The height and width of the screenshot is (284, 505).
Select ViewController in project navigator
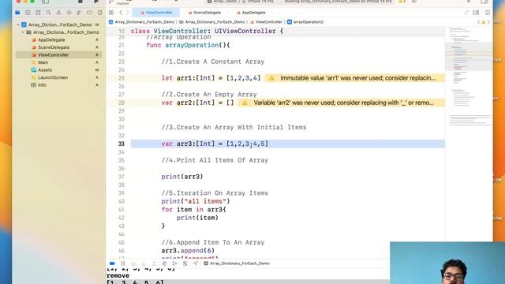coord(53,54)
